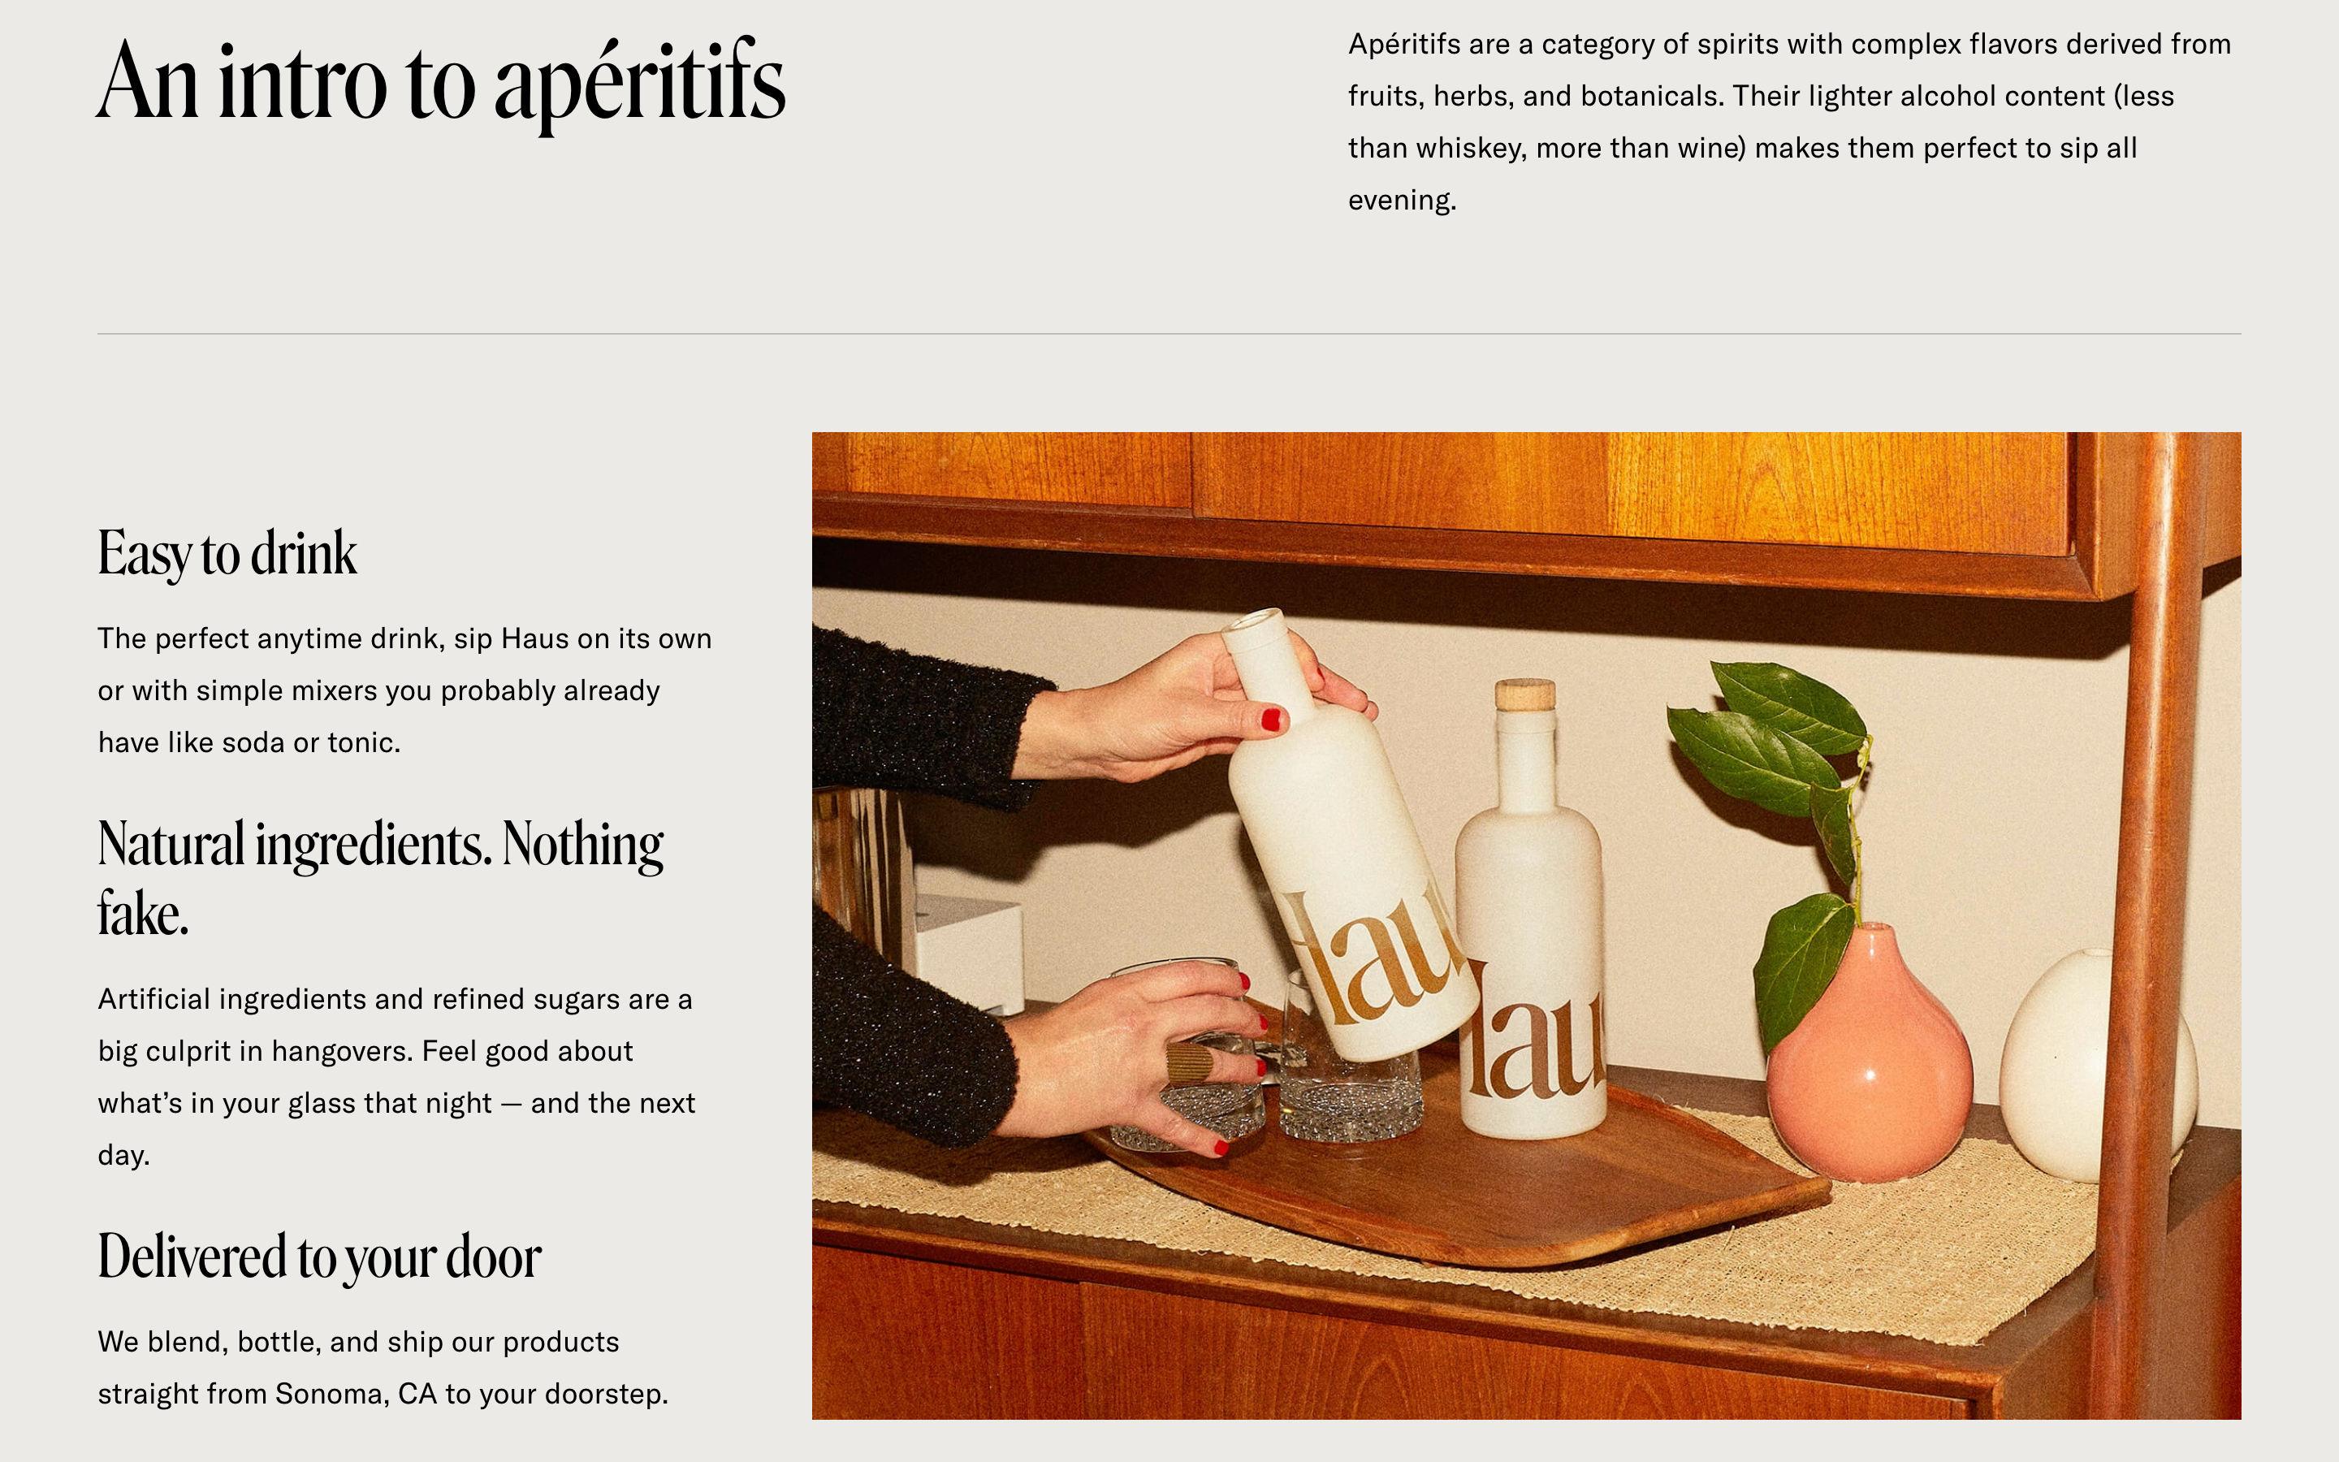Click the Haus bottles product photo
This screenshot has width=2339, height=1462.
point(1526,925)
